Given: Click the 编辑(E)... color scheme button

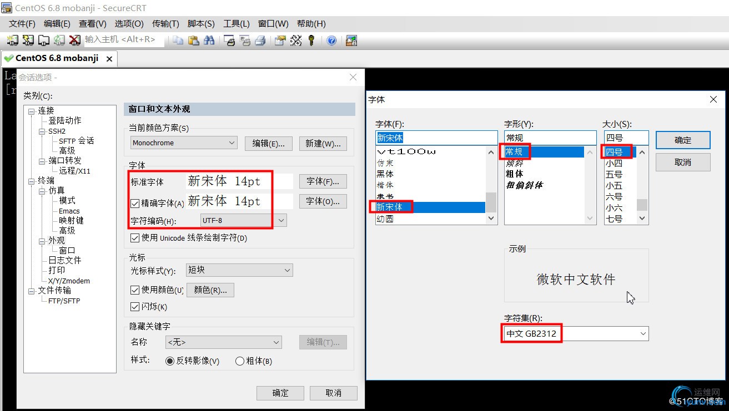Looking at the screenshot, I should coord(269,144).
